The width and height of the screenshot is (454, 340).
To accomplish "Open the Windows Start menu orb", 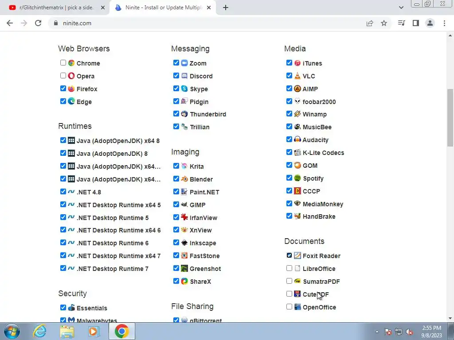I will pos(12,331).
